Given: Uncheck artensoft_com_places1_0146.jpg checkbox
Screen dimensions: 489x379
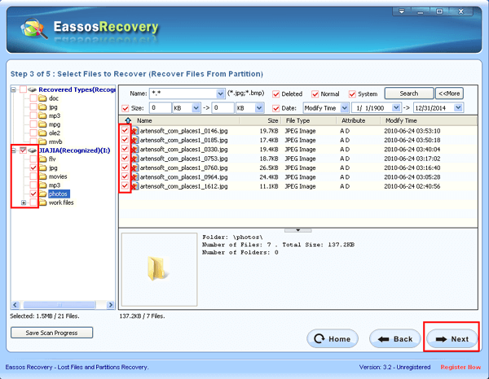Looking at the screenshot, I should click(x=125, y=130).
